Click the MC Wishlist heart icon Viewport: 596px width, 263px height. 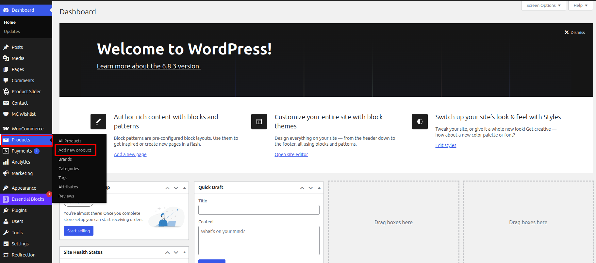(x=6, y=114)
